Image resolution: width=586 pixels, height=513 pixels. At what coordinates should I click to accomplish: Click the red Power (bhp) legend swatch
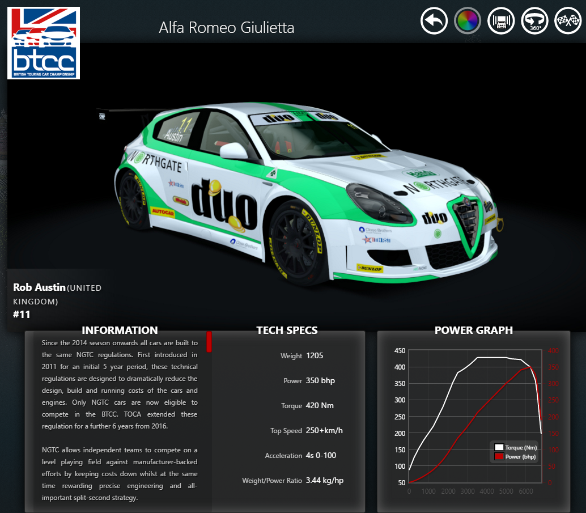[x=499, y=456]
